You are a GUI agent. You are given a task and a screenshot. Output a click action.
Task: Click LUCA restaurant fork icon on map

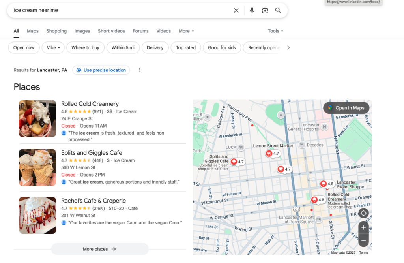click(241, 147)
